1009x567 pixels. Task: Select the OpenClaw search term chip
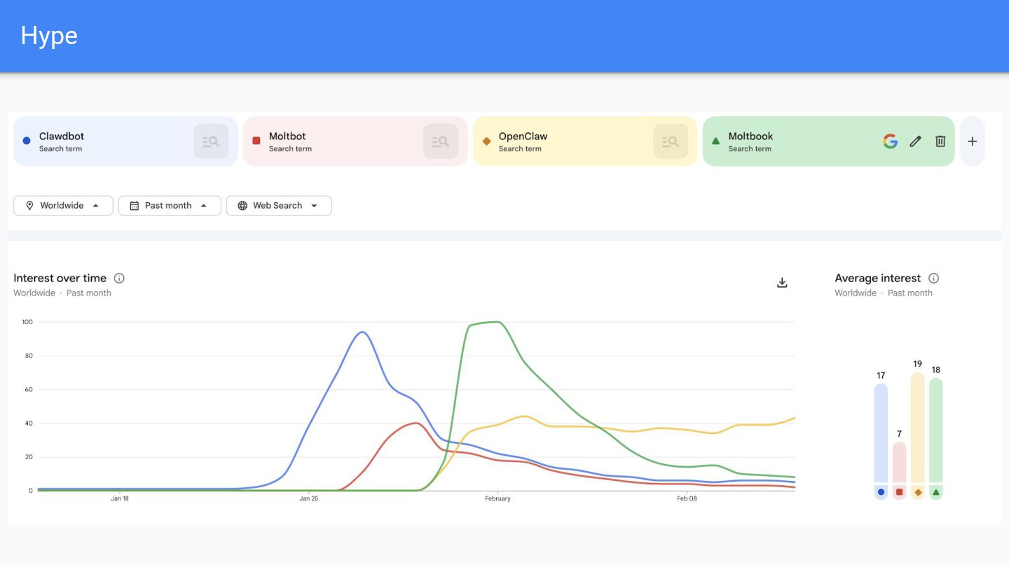(561, 141)
